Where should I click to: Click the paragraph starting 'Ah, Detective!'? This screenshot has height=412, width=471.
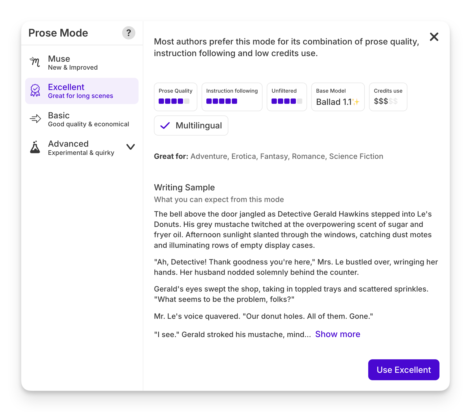pyautogui.click(x=296, y=267)
